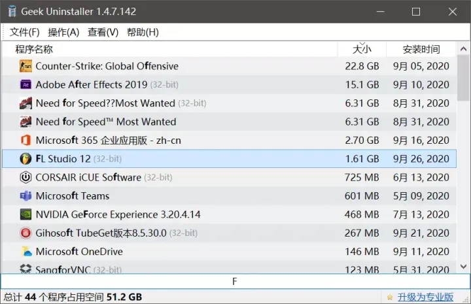Close the Geek Uninstaller window
Viewport: 471px width, 304px height.
pos(453,11)
